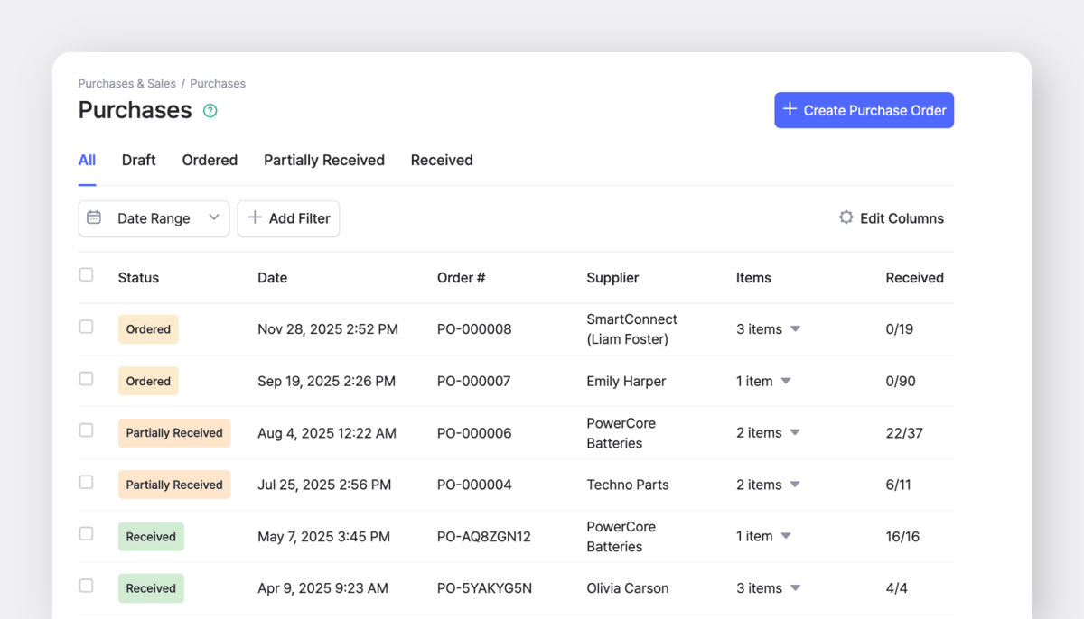The image size is (1084, 619).
Task: Expand the 2 items dropdown for PO-000006
Action: (795, 432)
